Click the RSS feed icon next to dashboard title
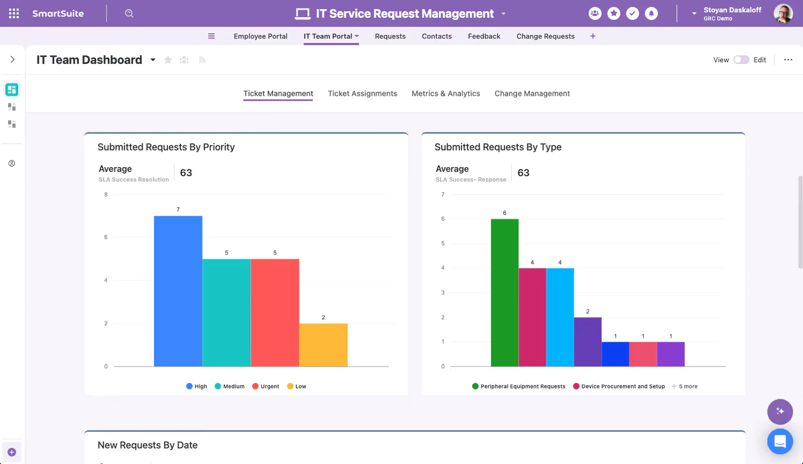This screenshot has height=464, width=803. point(202,59)
